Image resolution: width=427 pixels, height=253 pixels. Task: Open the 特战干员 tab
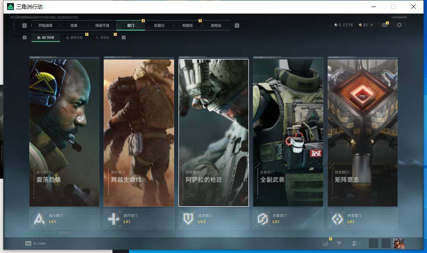(x=102, y=25)
